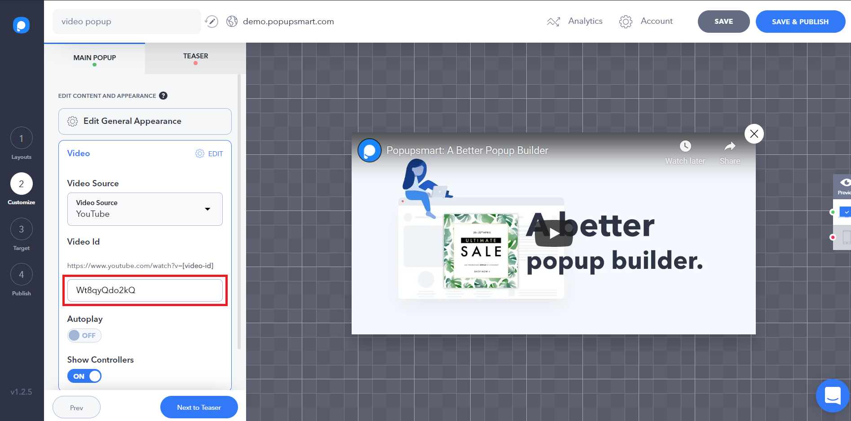This screenshot has height=421, width=851.
Task: Go to step 1 Layouts
Action: [x=21, y=138]
